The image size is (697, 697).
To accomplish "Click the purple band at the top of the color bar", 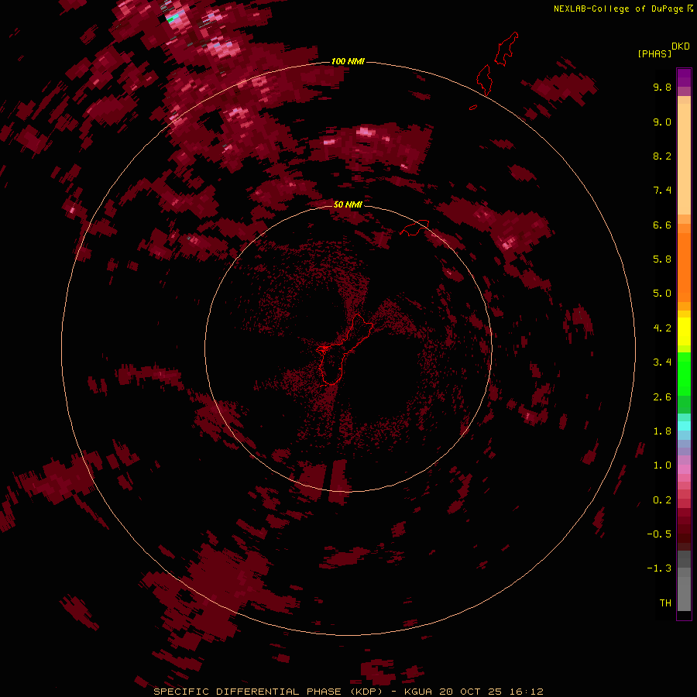I will coord(684,77).
